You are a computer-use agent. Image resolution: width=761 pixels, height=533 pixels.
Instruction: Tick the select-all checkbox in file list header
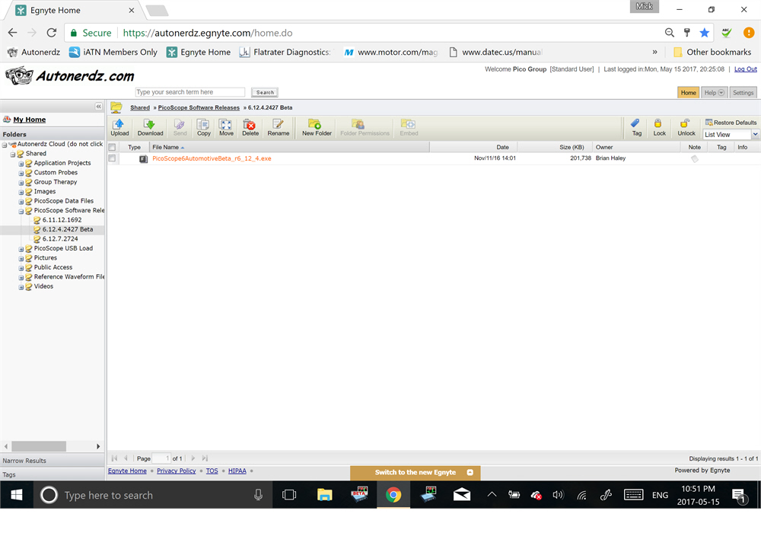point(112,147)
